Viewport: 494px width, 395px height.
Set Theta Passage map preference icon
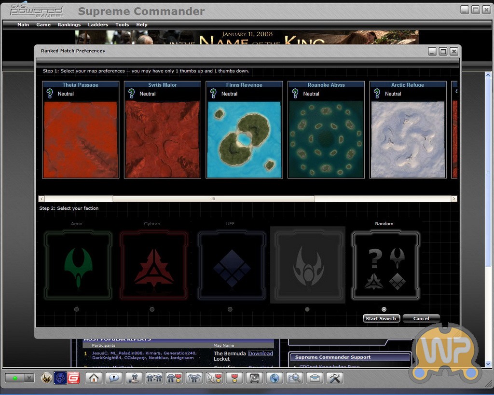(x=50, y=94)
